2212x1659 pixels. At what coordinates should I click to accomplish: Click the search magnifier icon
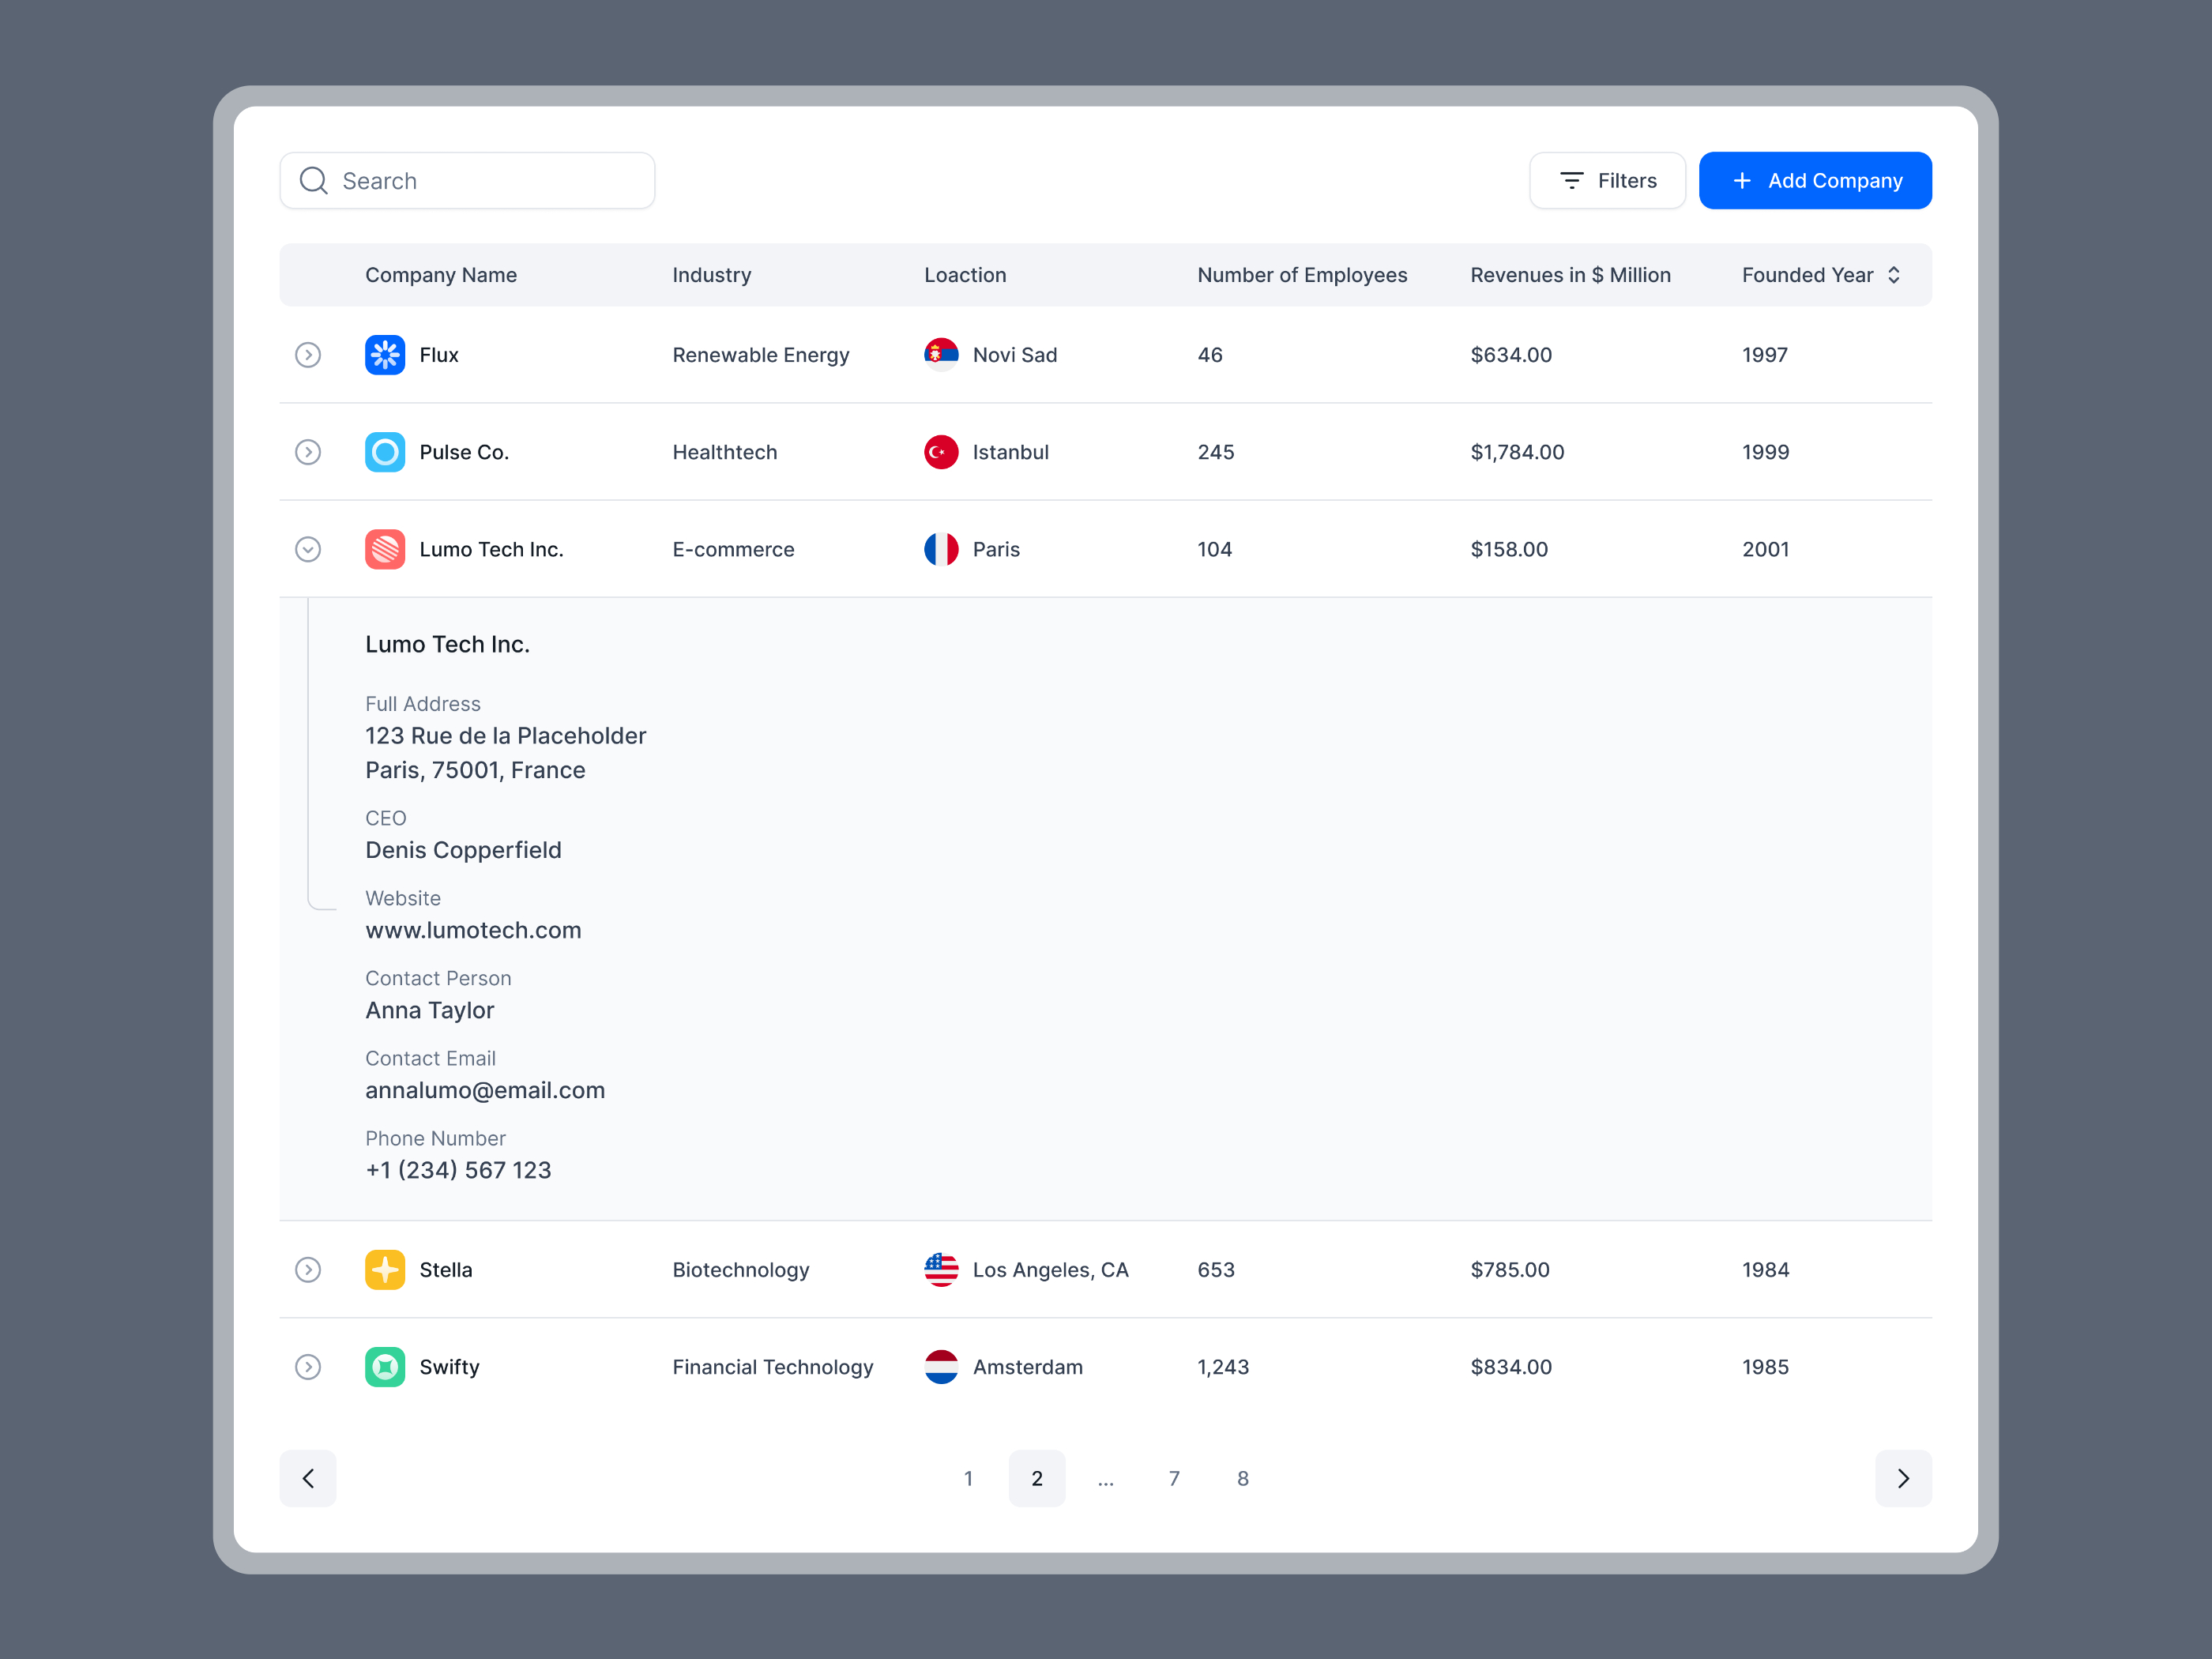(x=313, y=180)
